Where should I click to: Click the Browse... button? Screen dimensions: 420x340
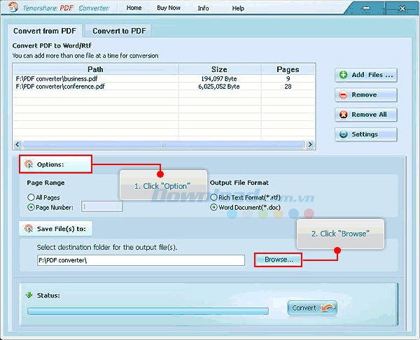(278, 260)
